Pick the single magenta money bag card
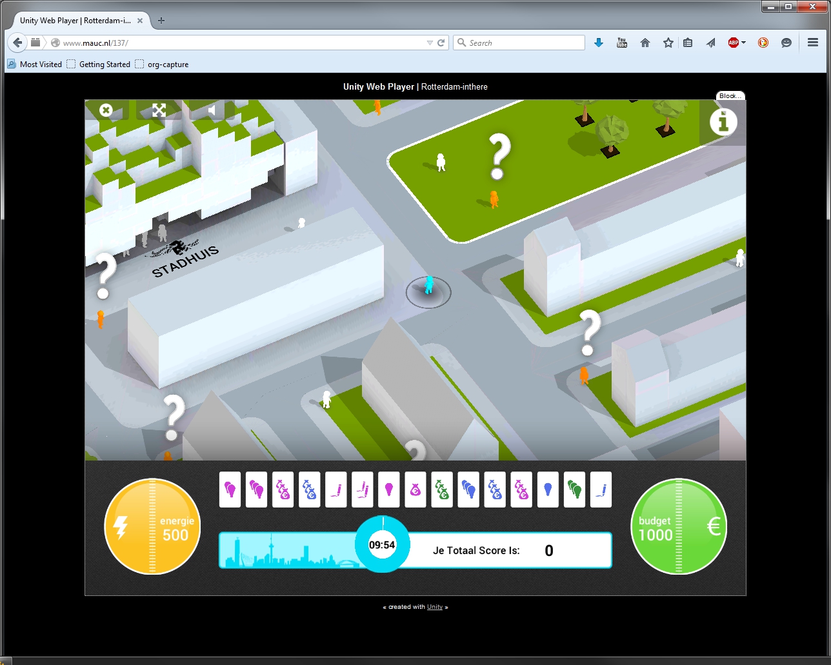Screen dimensions: 831x665 (415, 490)
